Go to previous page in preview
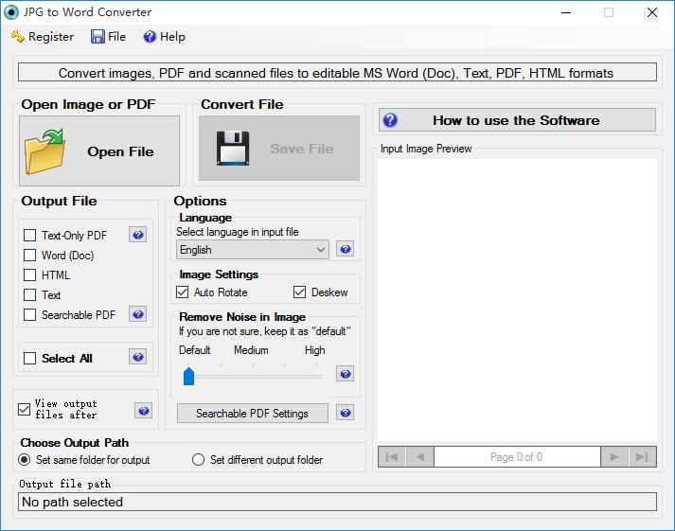This screenshot has height=531, width=675. point(419,456)
